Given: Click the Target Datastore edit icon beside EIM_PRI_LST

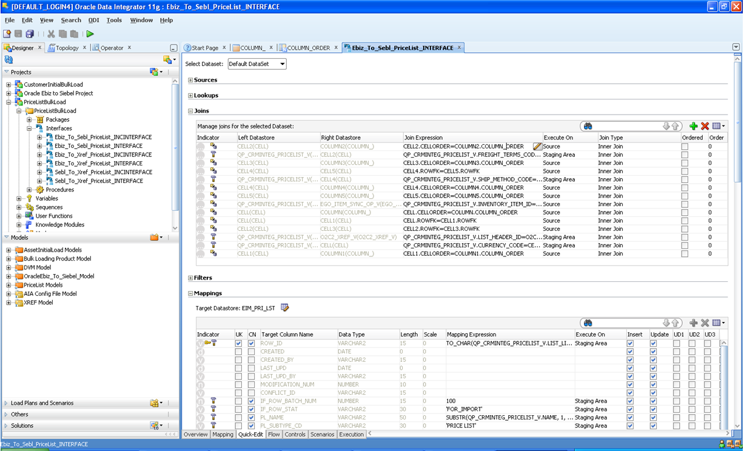Looking at the screenshot, I should [285, 308].
